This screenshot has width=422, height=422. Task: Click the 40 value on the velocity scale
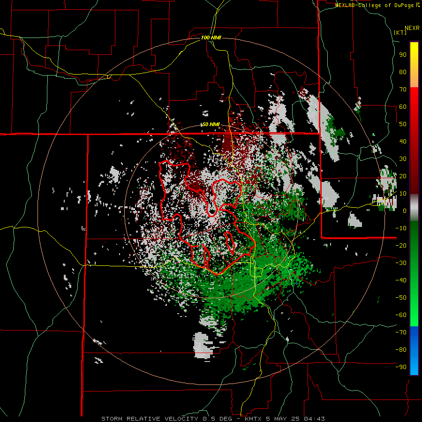click(x=403, y=141)
